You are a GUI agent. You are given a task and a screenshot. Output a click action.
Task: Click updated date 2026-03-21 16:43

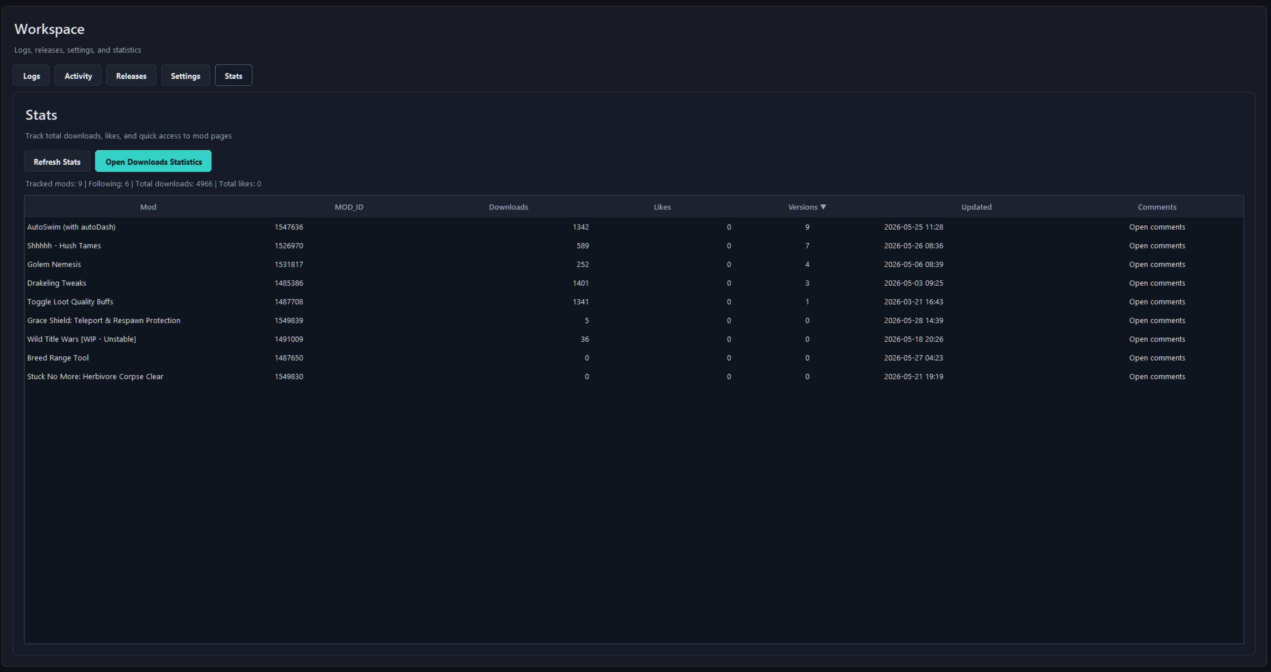pos(913,302)
